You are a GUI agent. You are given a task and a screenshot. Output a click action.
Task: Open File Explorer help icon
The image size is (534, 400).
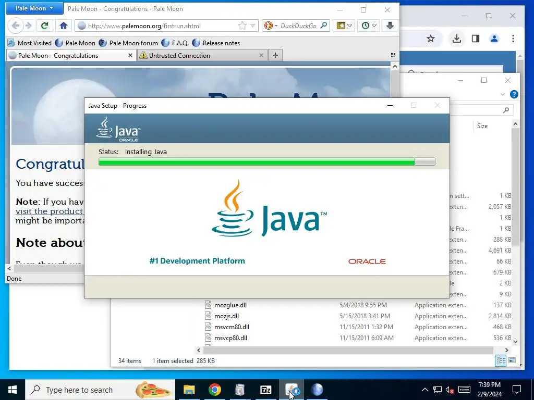pyautogui.click(x=514, y=94)
